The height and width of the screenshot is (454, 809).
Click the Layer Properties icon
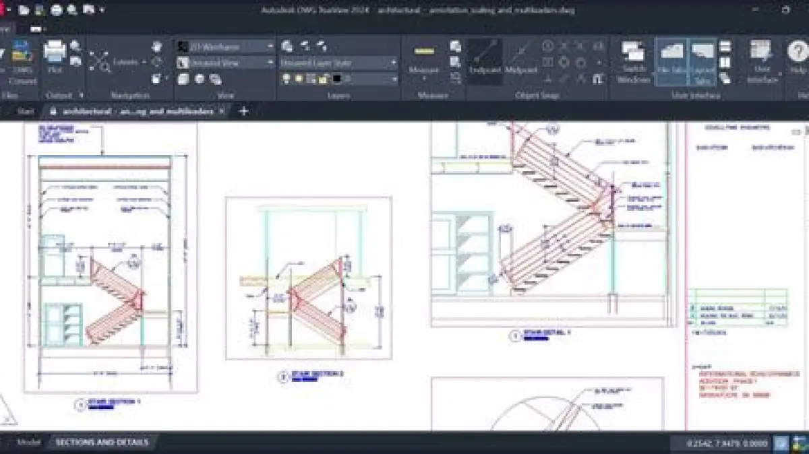point(287,46)
